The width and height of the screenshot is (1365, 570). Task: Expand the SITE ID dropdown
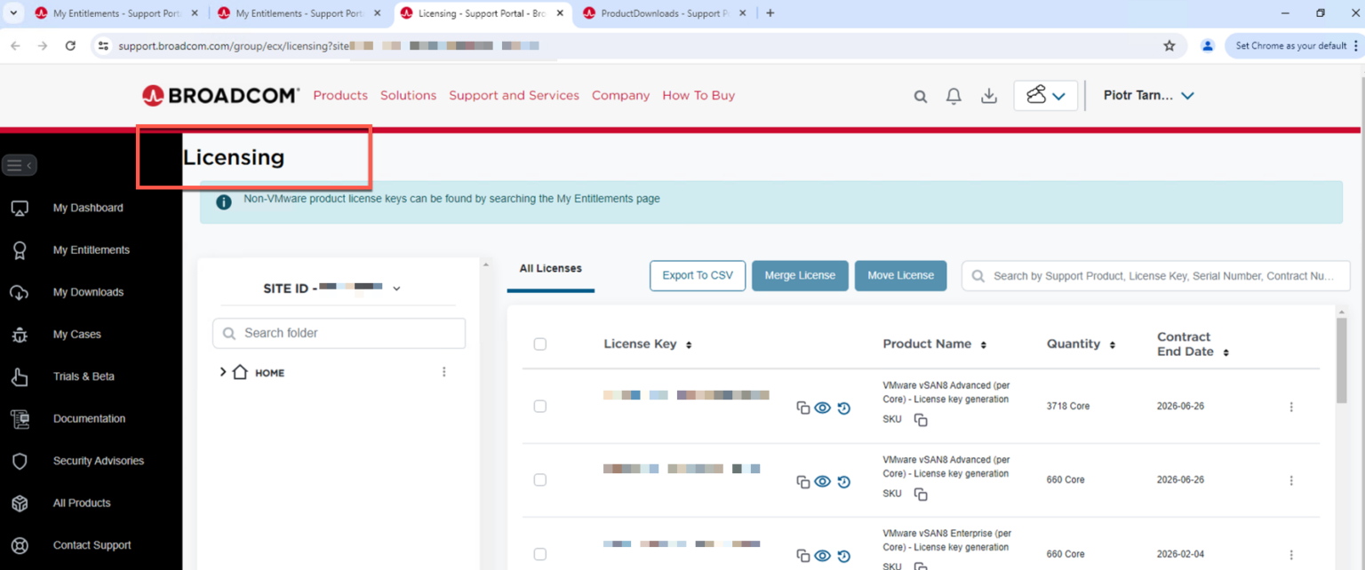(x=396, y=288)
